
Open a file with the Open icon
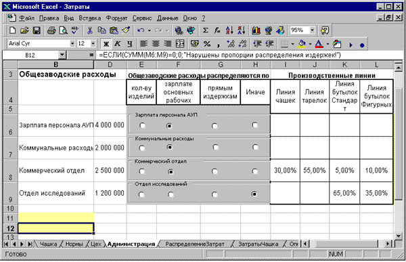tap(24, 30)
